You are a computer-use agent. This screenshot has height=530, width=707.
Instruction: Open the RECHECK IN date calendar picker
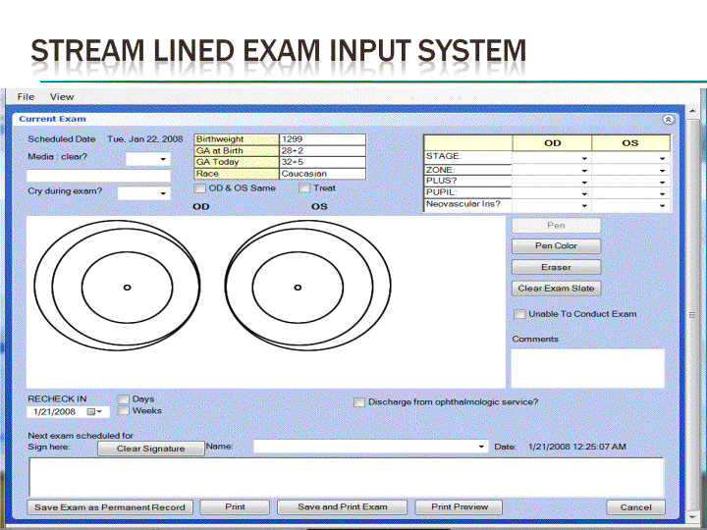pos(93,412)
